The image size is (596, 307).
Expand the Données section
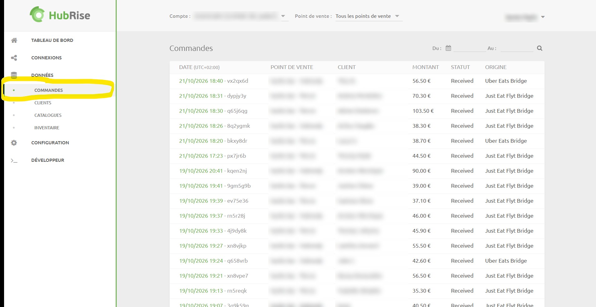click(x=42, y=75)
